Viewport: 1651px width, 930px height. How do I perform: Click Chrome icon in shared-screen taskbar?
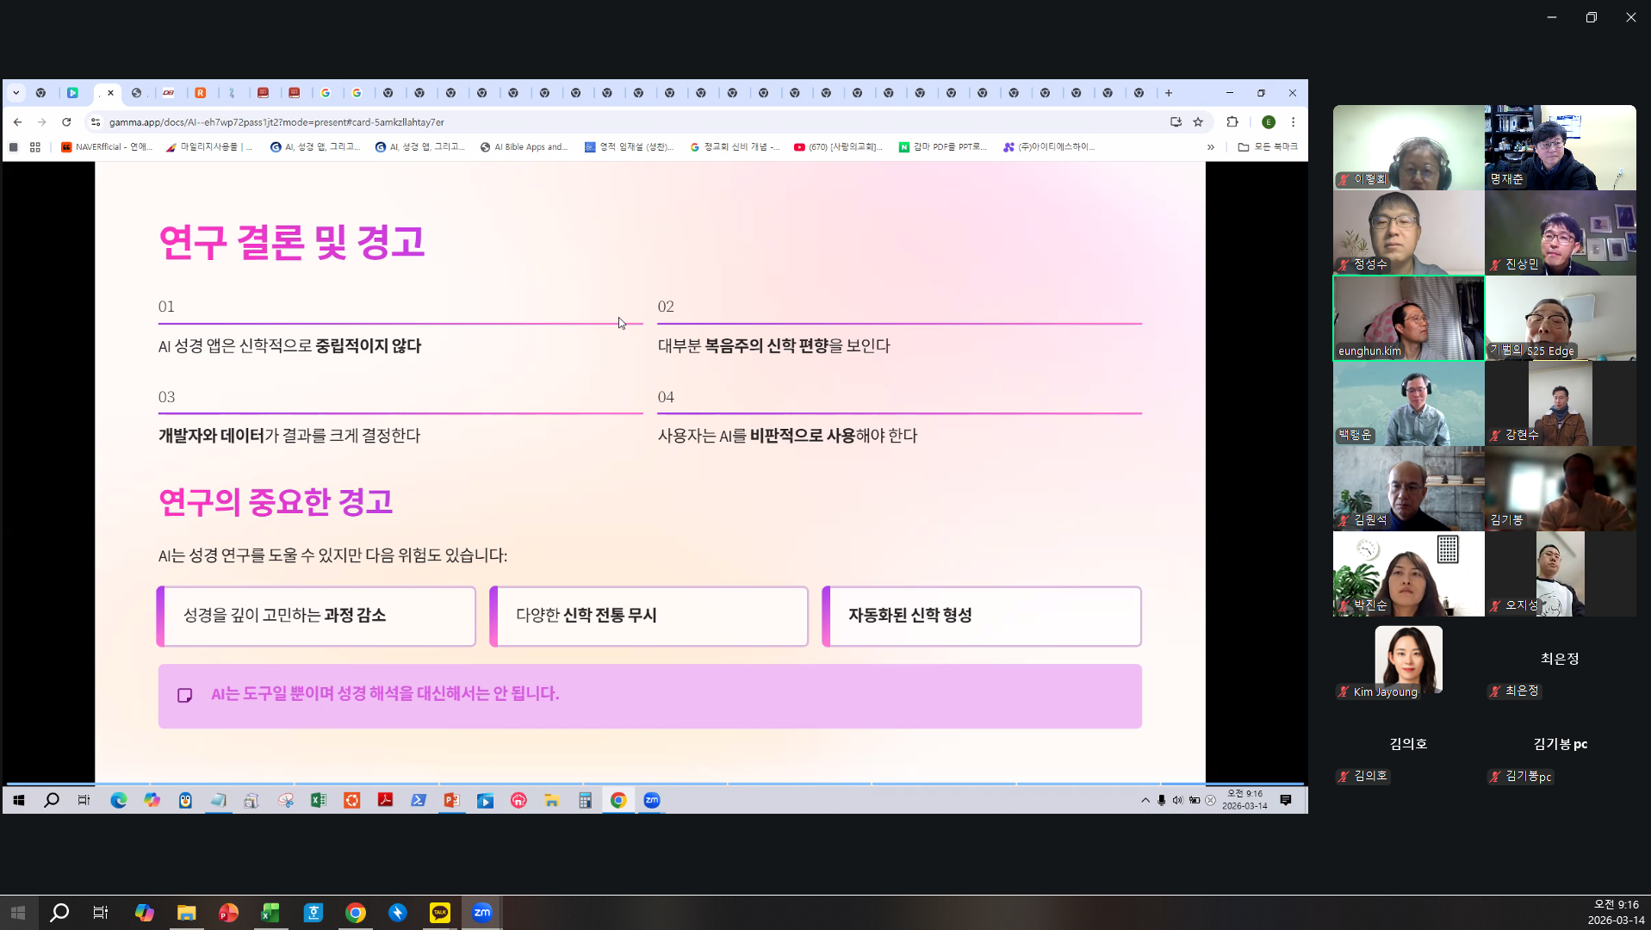click(618, 801)
